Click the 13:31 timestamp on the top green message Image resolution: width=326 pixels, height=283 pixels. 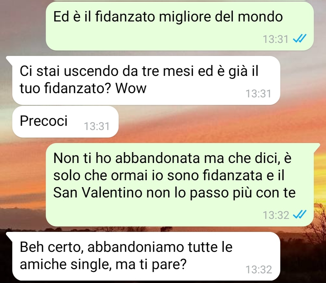pos(276,39)
